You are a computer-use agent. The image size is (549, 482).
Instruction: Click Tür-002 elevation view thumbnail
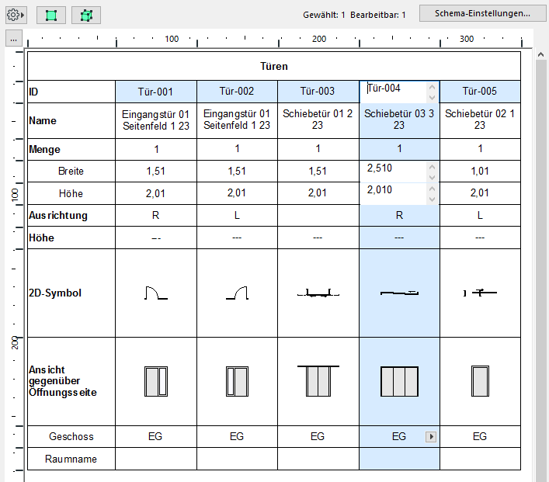tap(237, 382)
